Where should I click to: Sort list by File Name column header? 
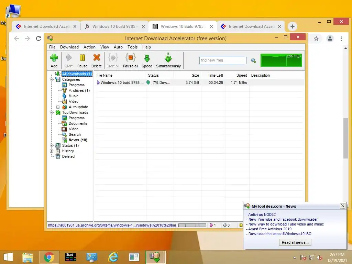(120, 75)
